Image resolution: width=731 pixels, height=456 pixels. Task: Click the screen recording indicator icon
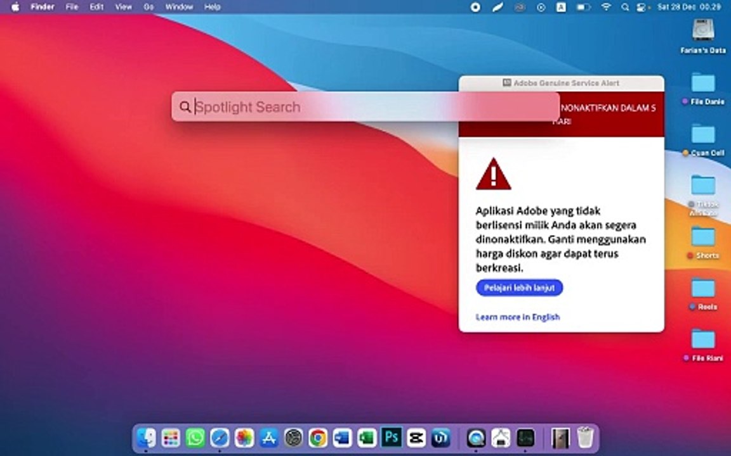475,7
